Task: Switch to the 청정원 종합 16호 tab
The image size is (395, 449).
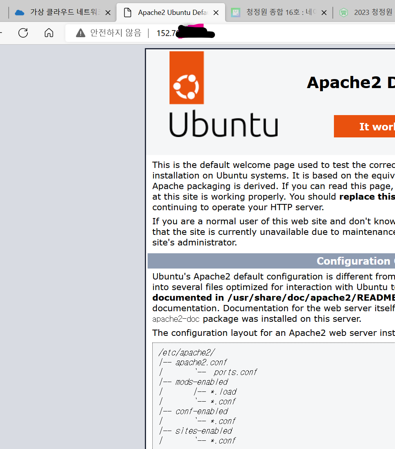Action: [x=279, y=12]
